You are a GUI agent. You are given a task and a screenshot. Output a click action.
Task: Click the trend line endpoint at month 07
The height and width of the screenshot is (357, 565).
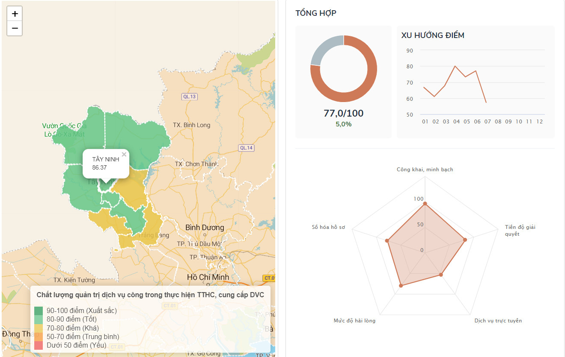(486, 102)
